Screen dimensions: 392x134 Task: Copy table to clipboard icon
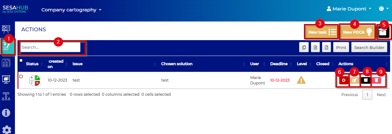(x=304, y=48)
